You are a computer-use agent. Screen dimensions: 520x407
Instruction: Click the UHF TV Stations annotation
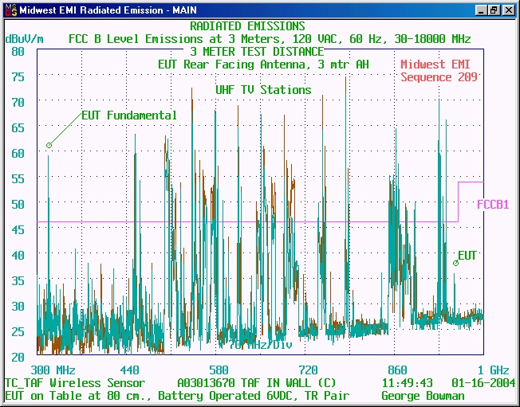coord(263,89)
